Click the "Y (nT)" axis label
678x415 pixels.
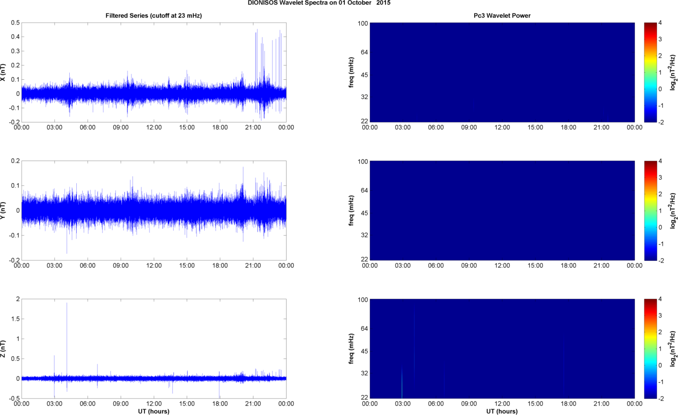pos(3,211)
